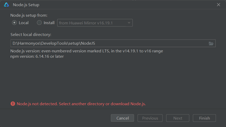Click the 'Node.js version: even-numbered version' line

(87, 51)
